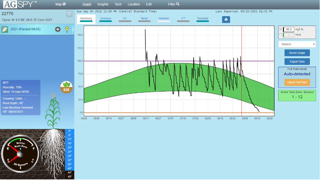Select the 20" sensor depth
Image resolution: width=321 pixels, height=181 pixels.
click(x=70, y=148)
